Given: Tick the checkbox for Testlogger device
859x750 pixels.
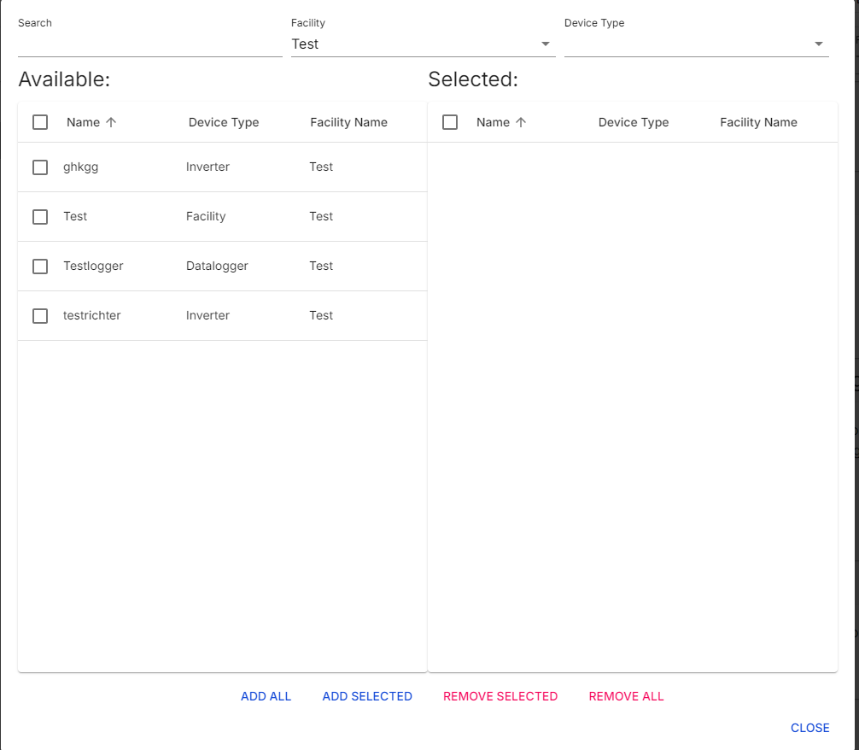Looking at the screenshot, I should (x=40, y=267).
